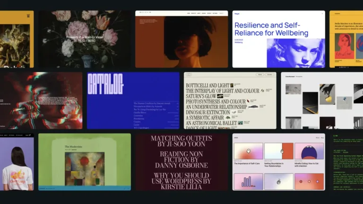This screenshot has width=363, height=204.
Task: Open the dropdown chevron in the Resilience page header
Action: point(322,14)
